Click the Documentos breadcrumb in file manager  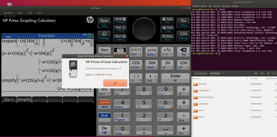point(201,73)
